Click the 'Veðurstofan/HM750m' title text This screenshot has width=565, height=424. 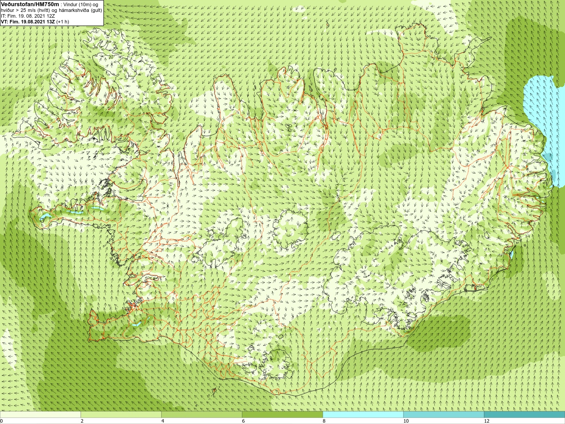click(30, 4)
